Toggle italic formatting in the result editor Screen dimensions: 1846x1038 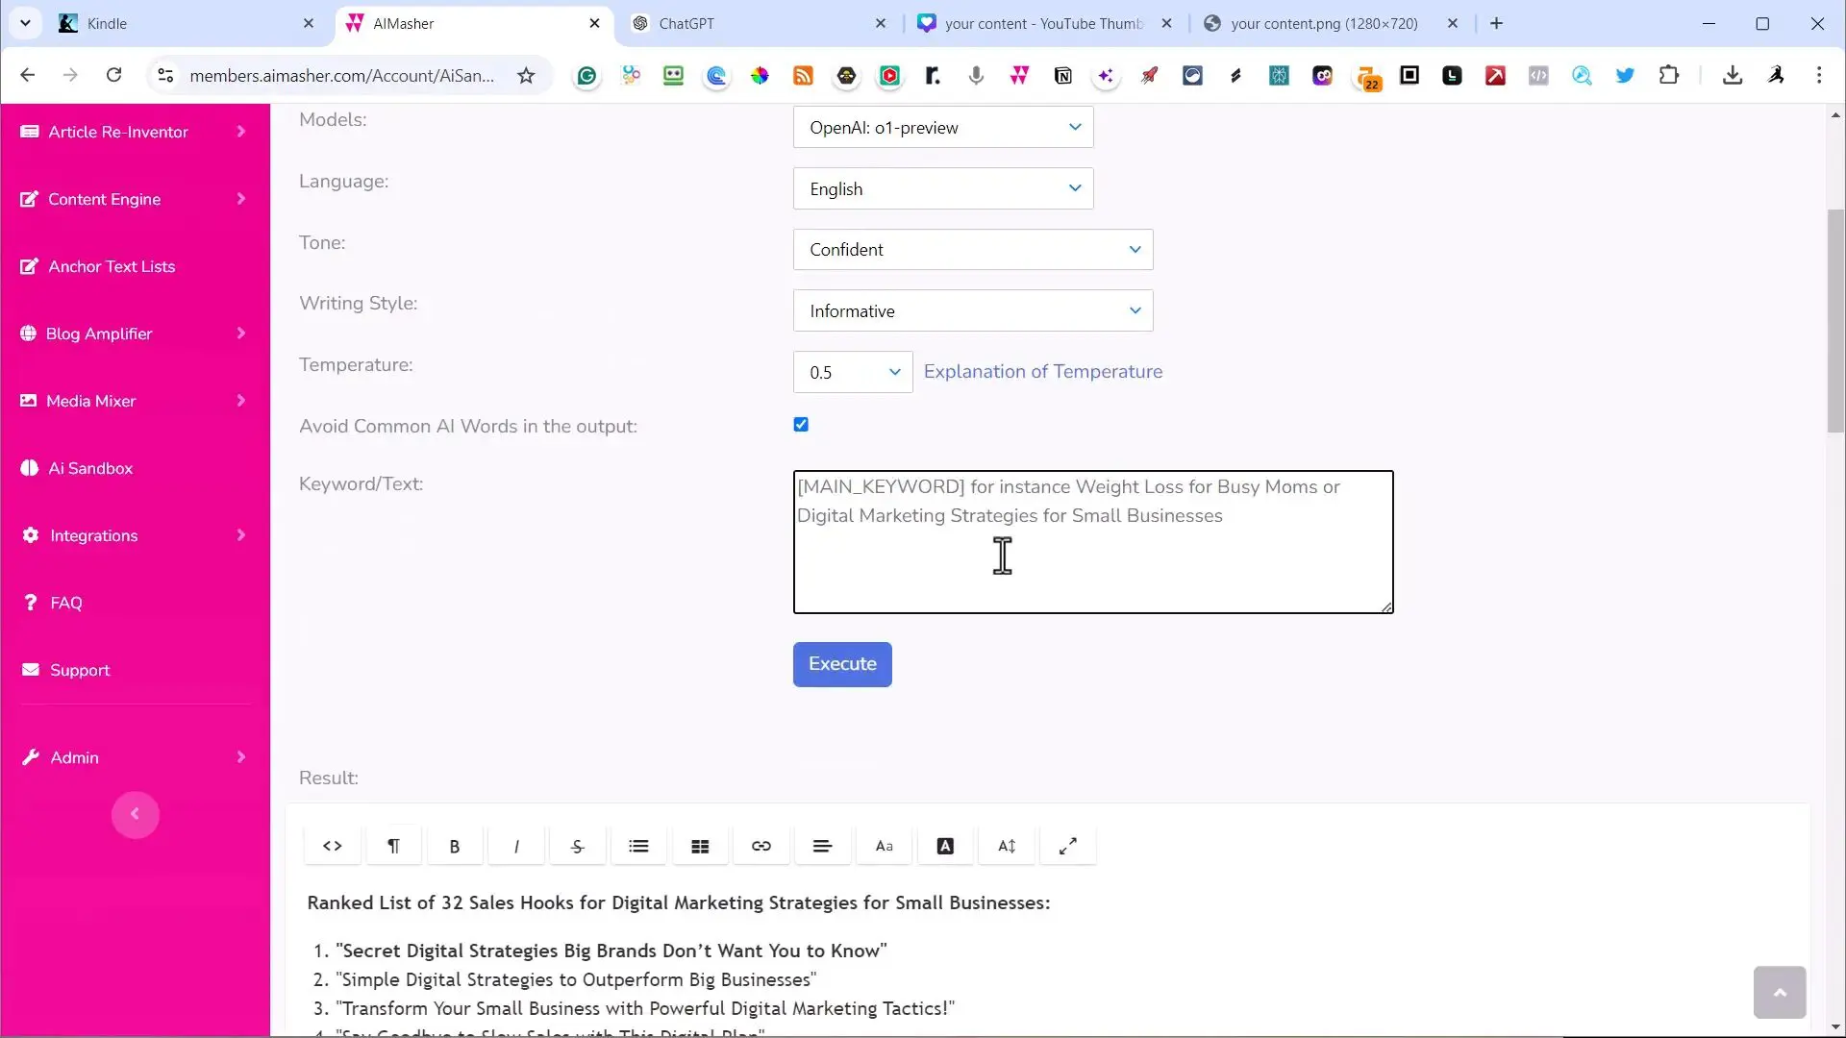516,846
